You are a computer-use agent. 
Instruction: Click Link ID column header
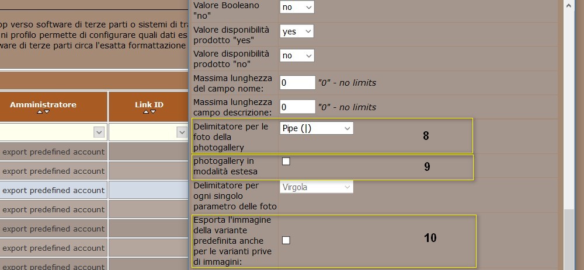[x=149, y=104]
